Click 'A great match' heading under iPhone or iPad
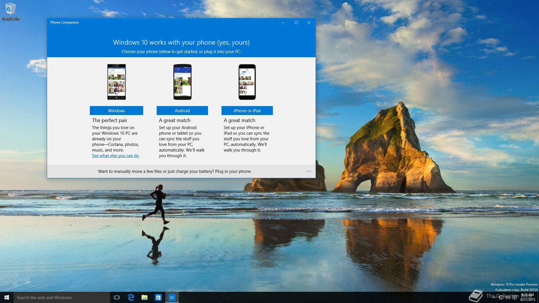This screenshot has width=539, height=303. click(239, 120)
